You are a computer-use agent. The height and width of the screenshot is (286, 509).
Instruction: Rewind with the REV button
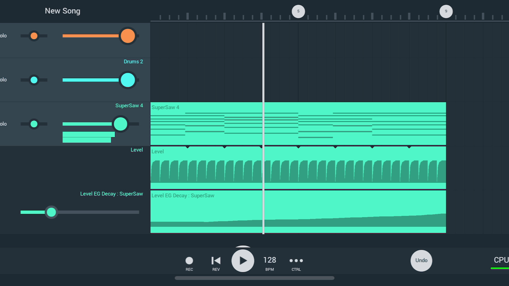click(x=216, y=263)
